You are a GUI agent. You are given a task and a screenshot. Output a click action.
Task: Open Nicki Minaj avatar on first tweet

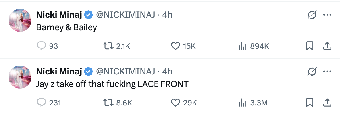point(20,20)
